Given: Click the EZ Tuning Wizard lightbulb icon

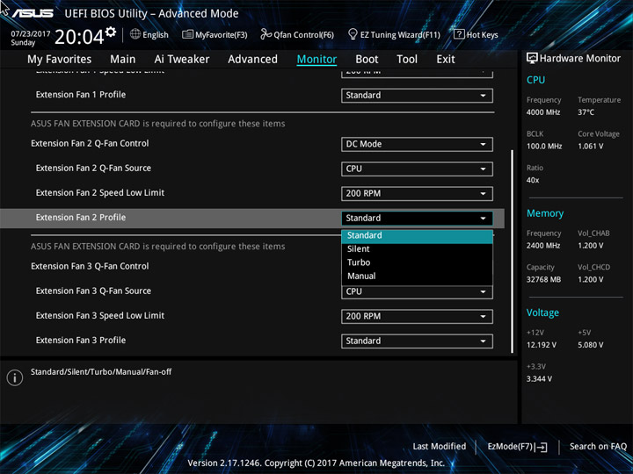Looking at the screenshot, I should [353, 34].
